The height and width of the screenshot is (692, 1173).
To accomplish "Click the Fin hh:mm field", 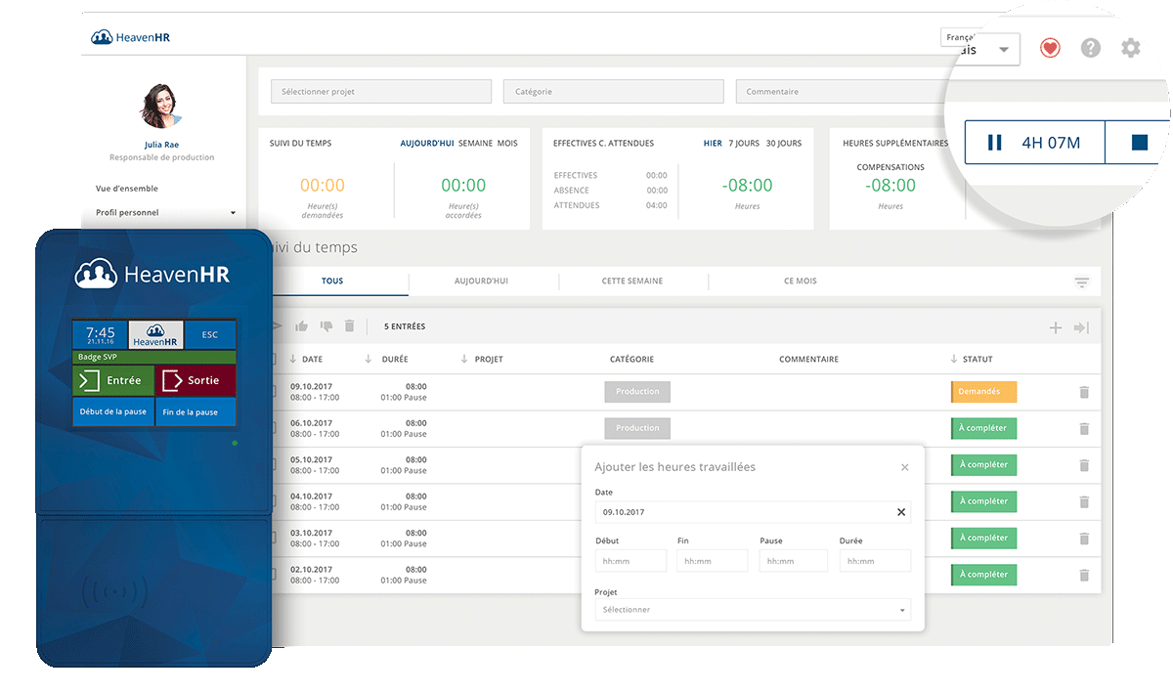I will pos(712,561).
